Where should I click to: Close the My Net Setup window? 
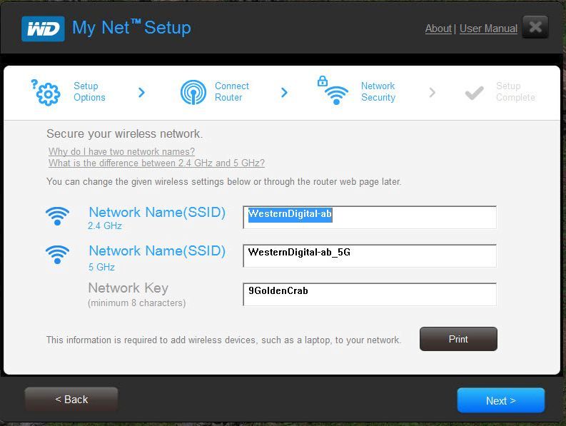(x=535, y=27)
